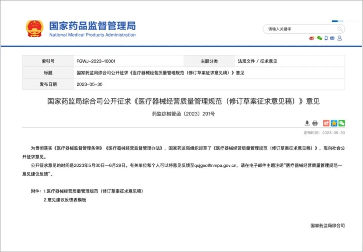Click the WeChat icon in the top header
The width and height of the screenshot is (363, 252).
tap(319, 38)
